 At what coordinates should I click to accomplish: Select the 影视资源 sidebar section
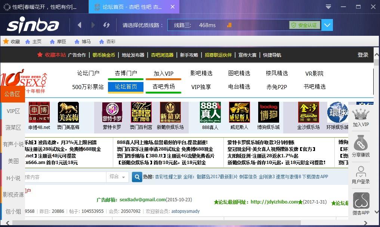(x=13, y=195)
